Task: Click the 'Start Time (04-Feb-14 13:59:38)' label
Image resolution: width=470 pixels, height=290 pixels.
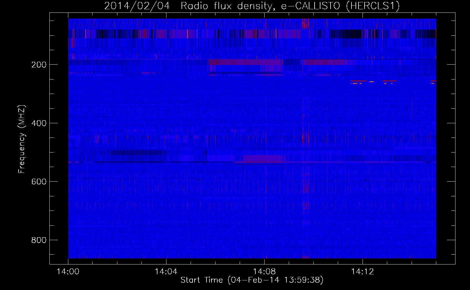Action: (252, 280)
